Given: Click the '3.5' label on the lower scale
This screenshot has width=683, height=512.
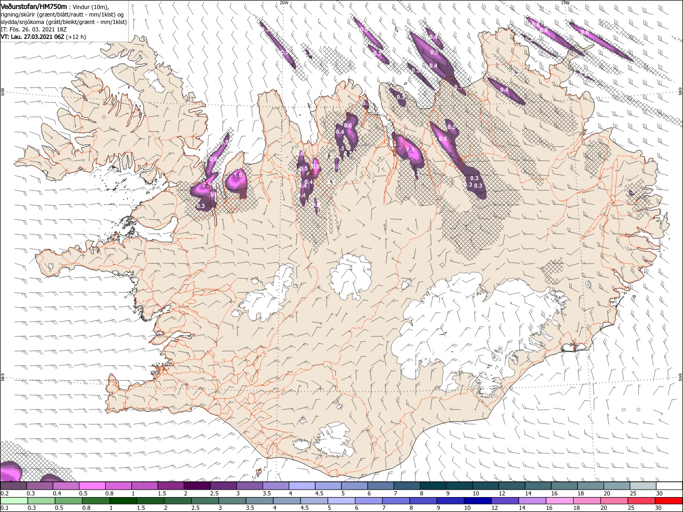Looking at the screenshot, I should tap(250, 508).
